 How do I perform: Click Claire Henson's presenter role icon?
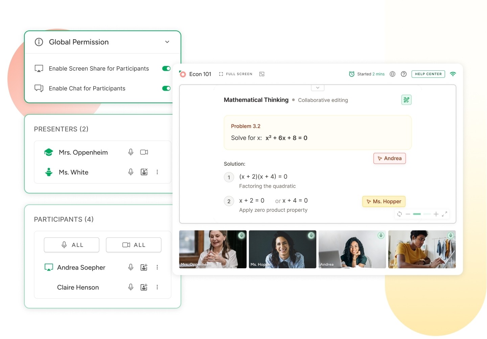point(144,287)
